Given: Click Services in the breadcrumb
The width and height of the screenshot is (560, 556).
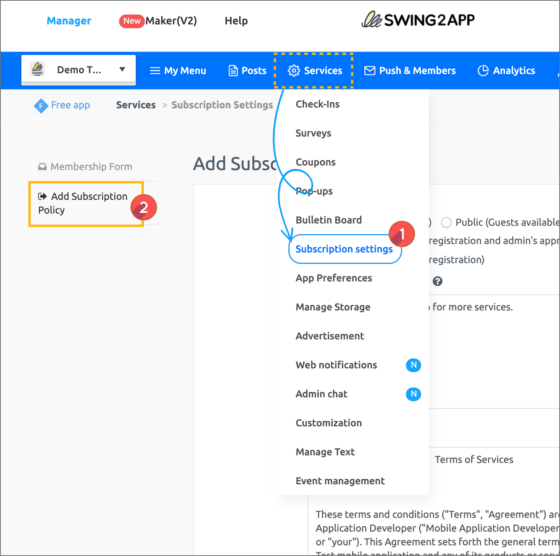Looking at the screenshot, I should point(136,105).
